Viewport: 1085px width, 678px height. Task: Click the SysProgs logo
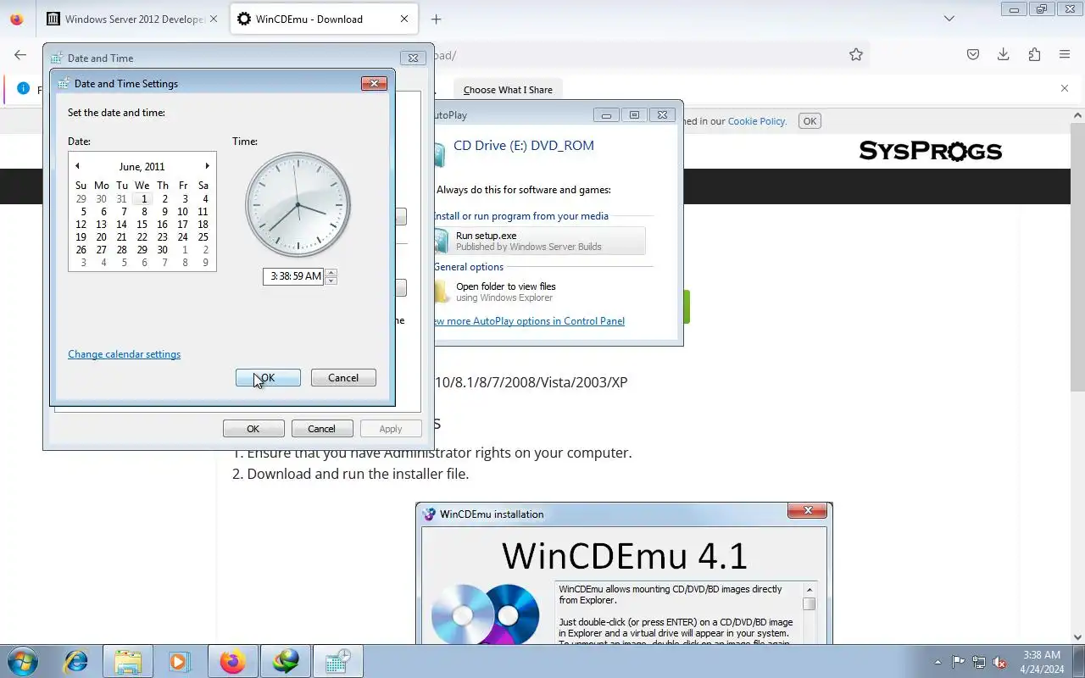point(931,151)
